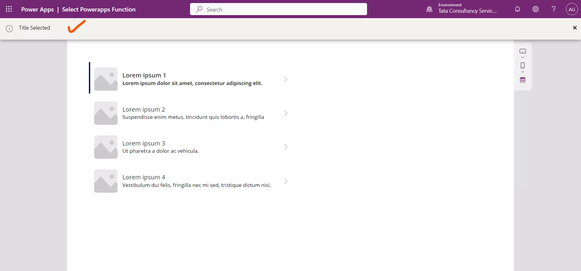This screenshot has width=581, height=271.
Task: Click the Select Powerapps Function app title
Action: coord(99,9)
